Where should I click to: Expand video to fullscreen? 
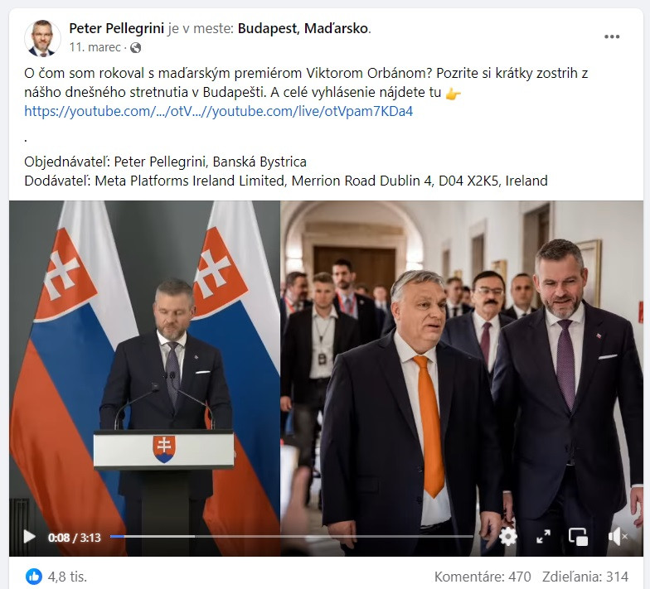[x=543, y=537]
